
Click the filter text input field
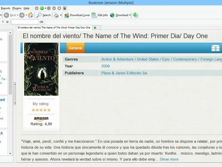pyautogui.click(x=25, y=22)
